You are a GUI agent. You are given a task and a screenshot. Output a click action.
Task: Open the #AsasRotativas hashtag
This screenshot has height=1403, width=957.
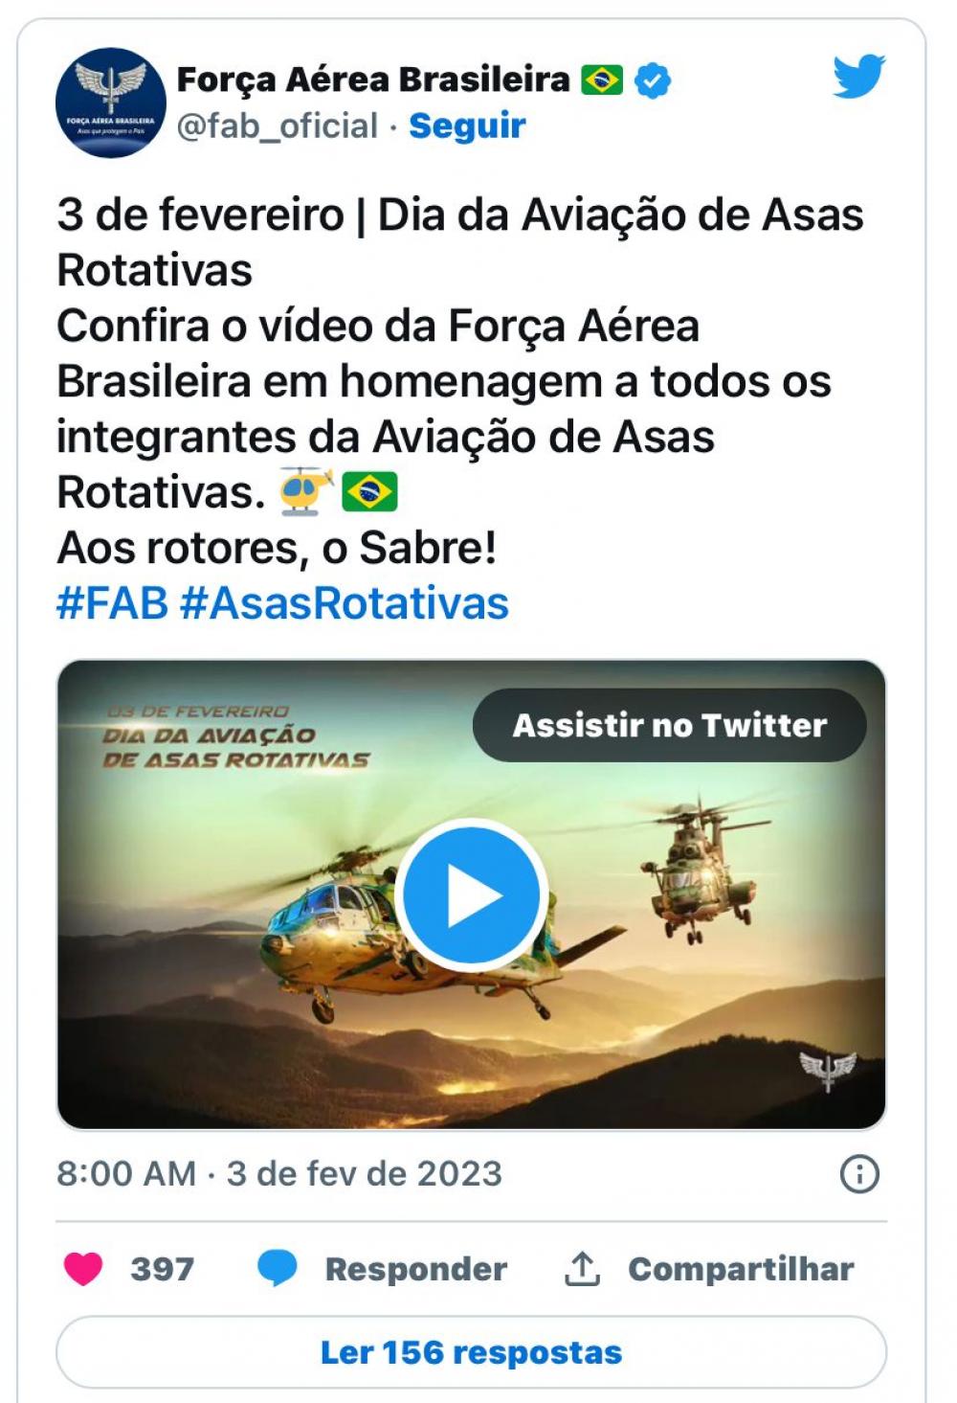[x=345, y=603]
